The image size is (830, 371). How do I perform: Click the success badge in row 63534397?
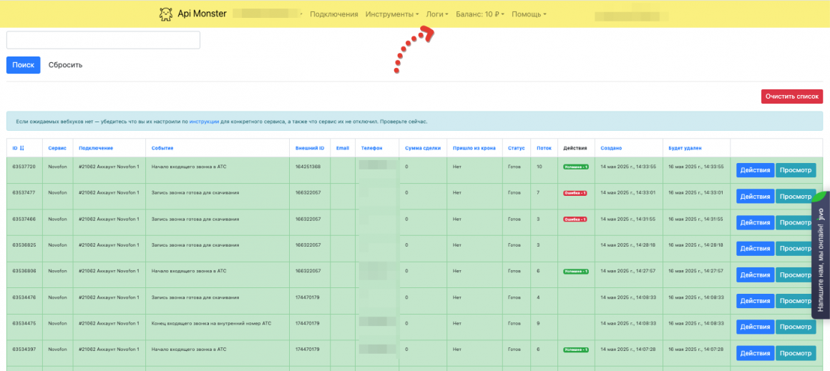(575, 350)
